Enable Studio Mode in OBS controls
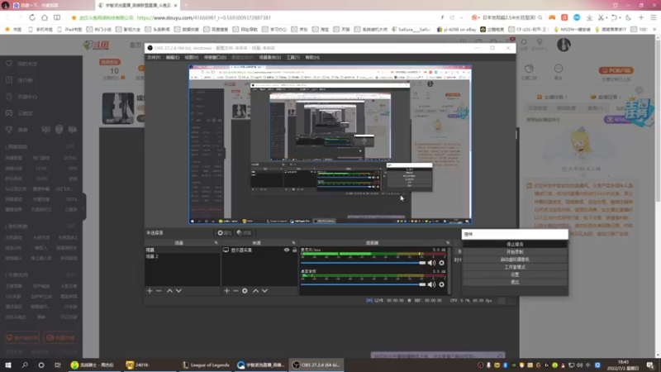Image resolution: width=661 pixels, height=372 pixels. click(515, 267)
